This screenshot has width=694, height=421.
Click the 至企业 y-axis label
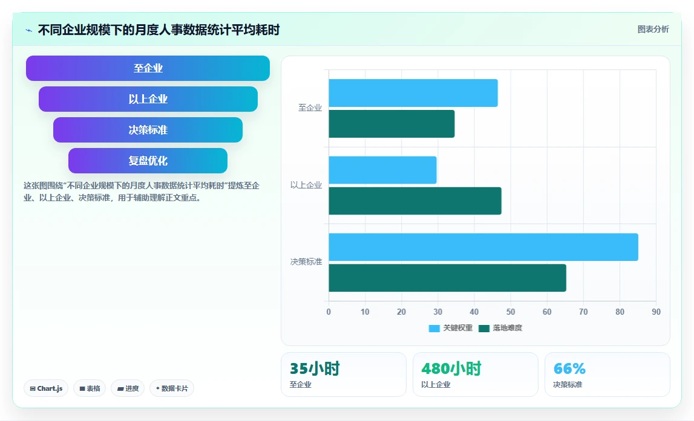coord(310,108)
